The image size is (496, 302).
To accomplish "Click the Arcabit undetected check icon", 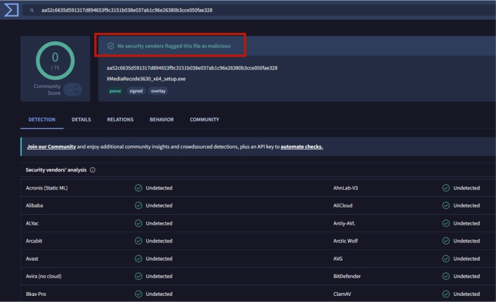I will [138, 241].
